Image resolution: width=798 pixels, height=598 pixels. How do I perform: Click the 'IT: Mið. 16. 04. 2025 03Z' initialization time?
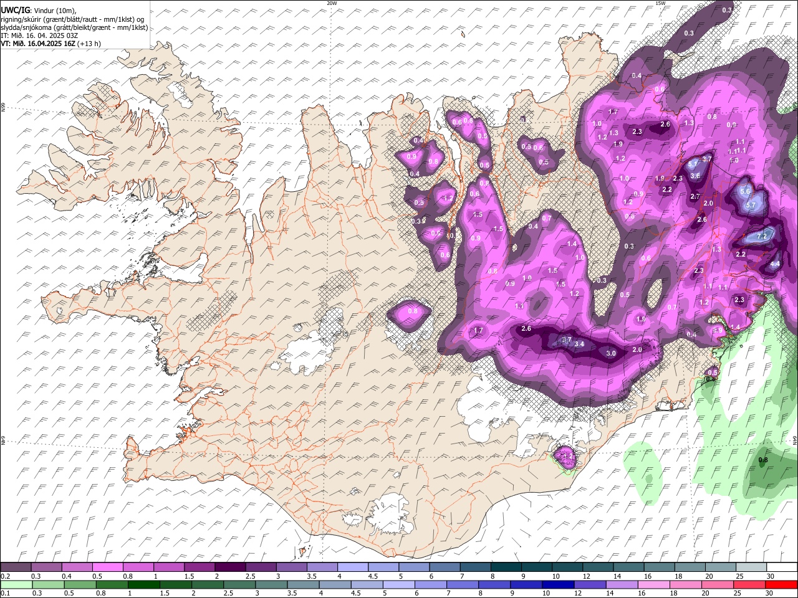[39, 36]
